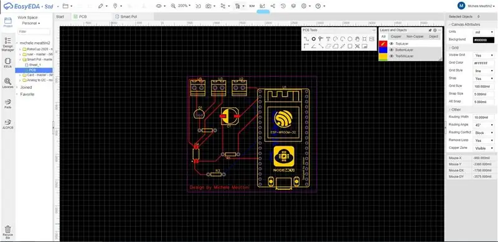This screenshot has width=498, height=242.
Task: Click the Background color swatch #000000
Action: tap(484, 40)
